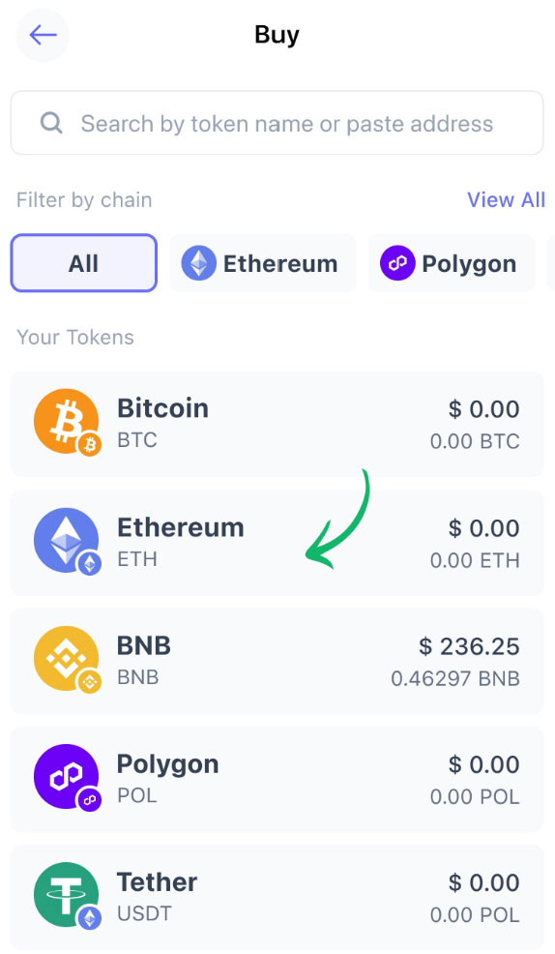
Task: Focus the token name search field
Action: tap(277, 123)
